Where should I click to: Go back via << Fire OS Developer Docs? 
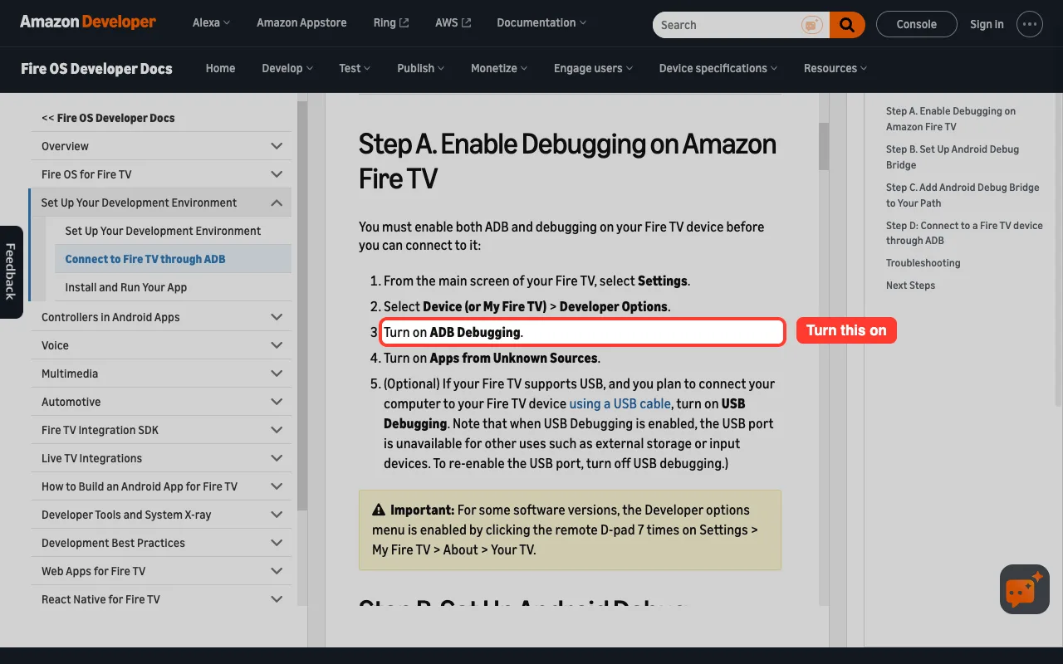108,118
